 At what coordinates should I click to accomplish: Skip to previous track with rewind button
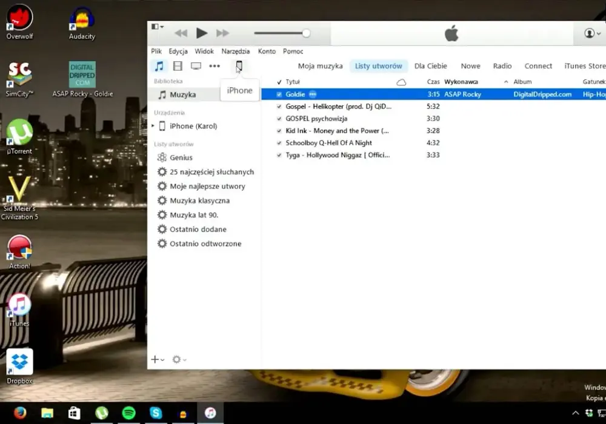181,33
